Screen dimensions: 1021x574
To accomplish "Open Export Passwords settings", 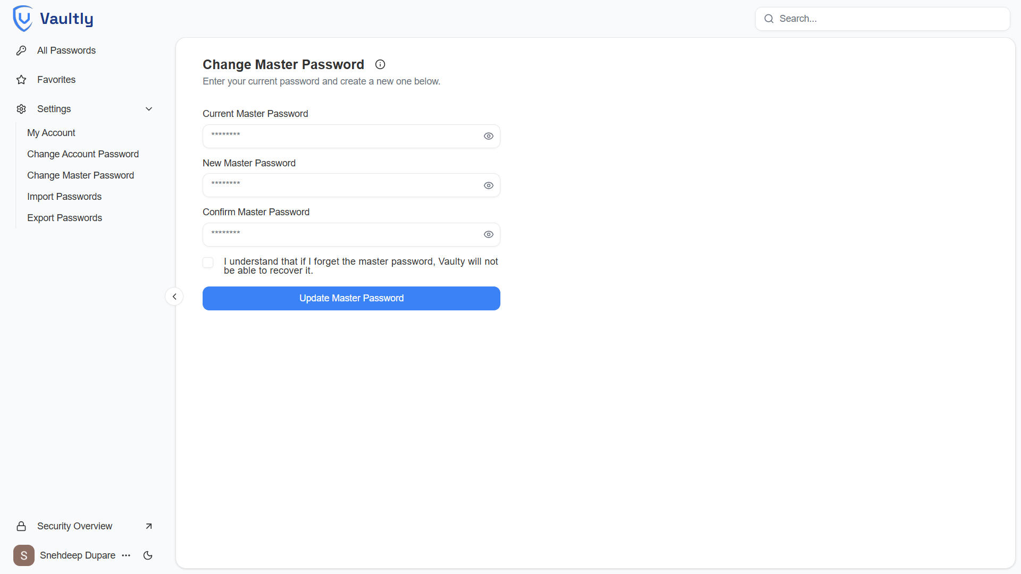I will click(x=64, y=218).
